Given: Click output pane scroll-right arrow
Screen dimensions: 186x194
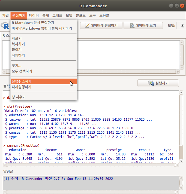Looking at the screenshot, I should (177, 165).
